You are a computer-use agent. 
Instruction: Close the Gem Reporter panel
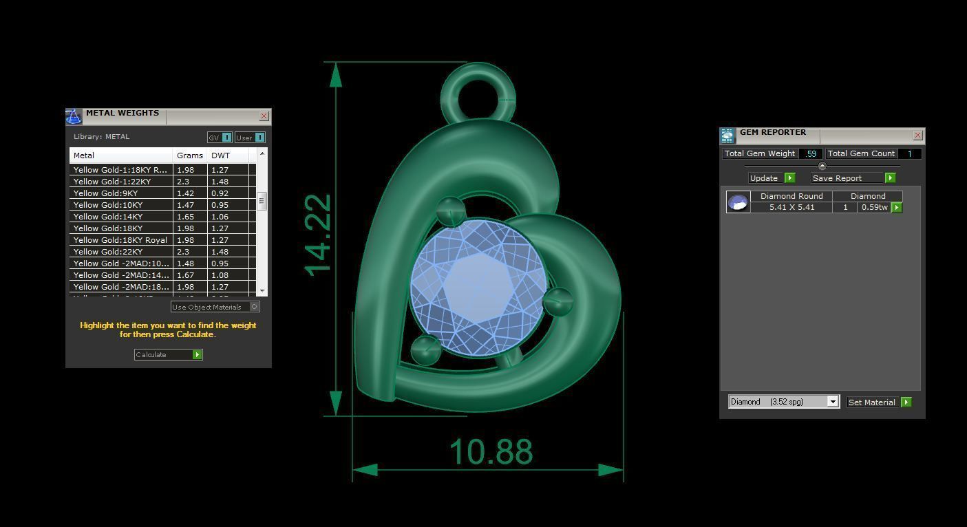click(917, 136)
